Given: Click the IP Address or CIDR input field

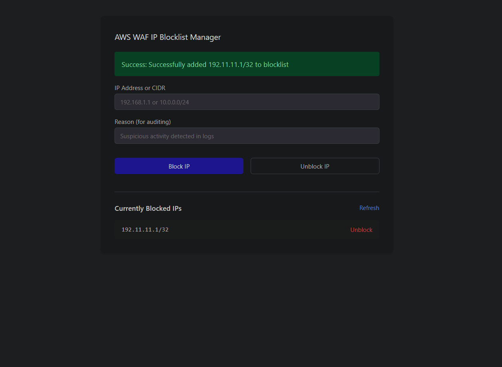Looking at the screenshot, I should click(x=247, y=102).
